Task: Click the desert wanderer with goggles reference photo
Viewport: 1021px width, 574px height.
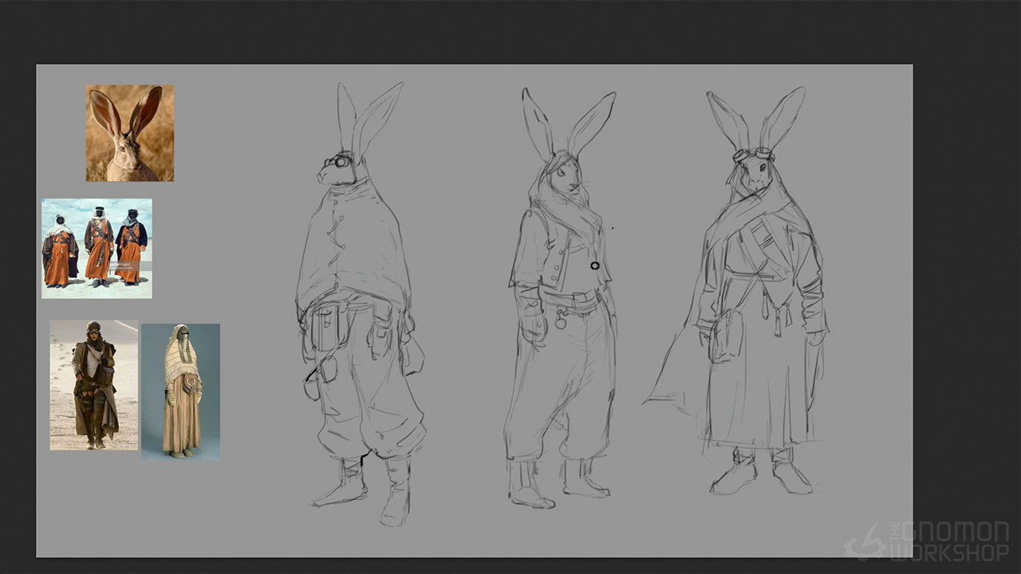Action: click(94, 385)
